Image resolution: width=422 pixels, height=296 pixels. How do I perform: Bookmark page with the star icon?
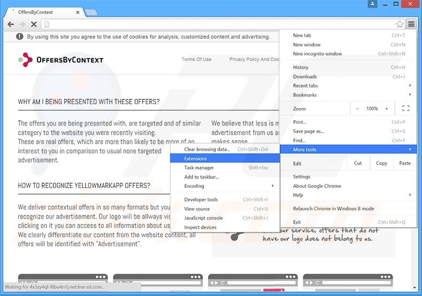[x=400, y=24]
